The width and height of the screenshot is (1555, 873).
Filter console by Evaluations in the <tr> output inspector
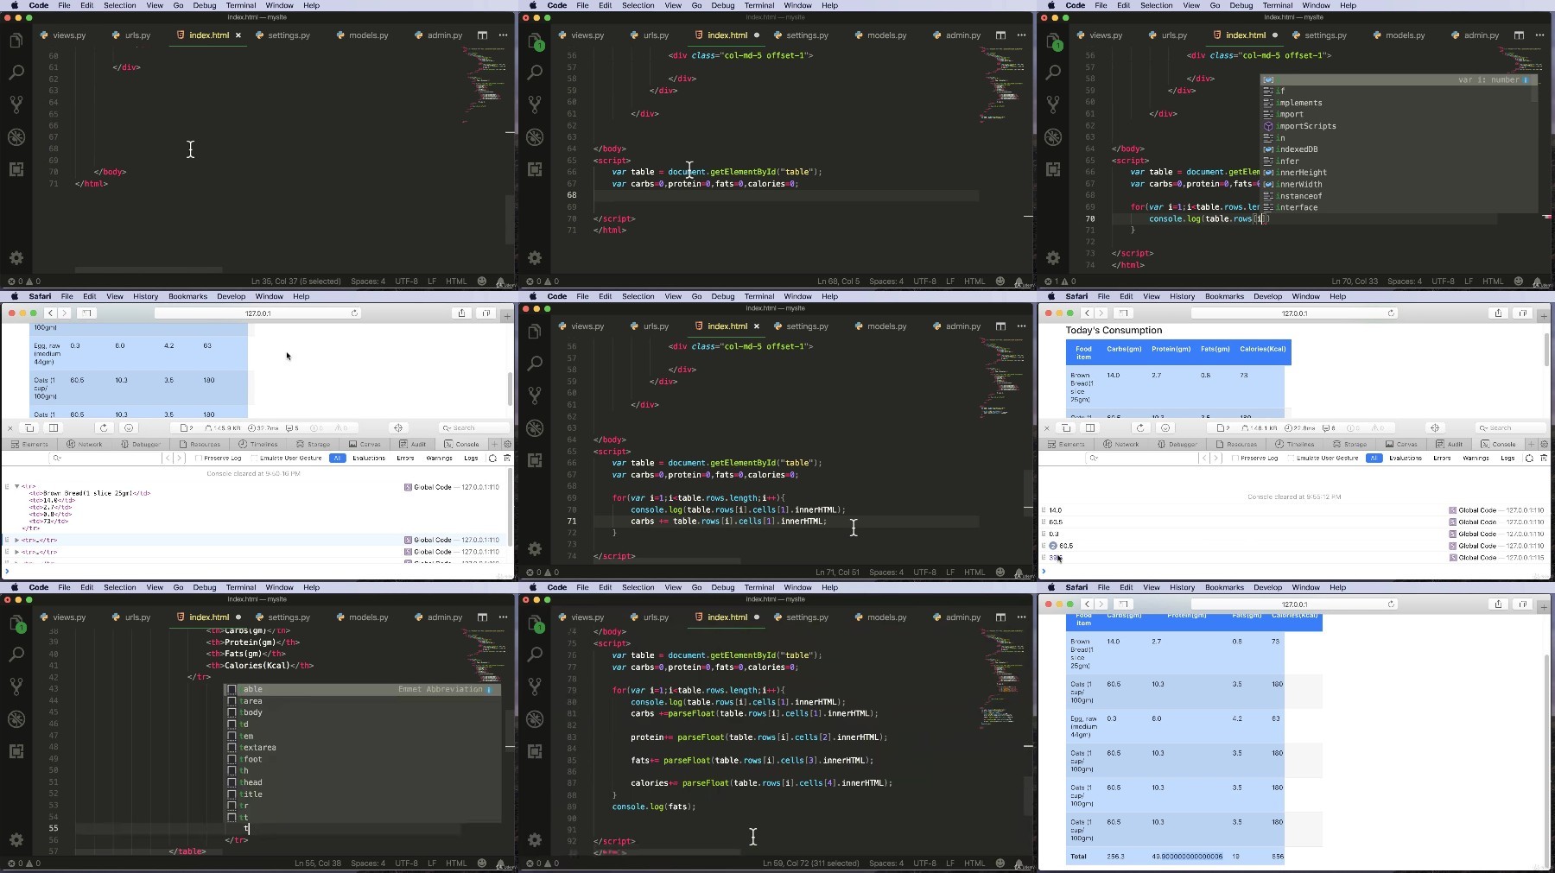(x=369, y=458)
